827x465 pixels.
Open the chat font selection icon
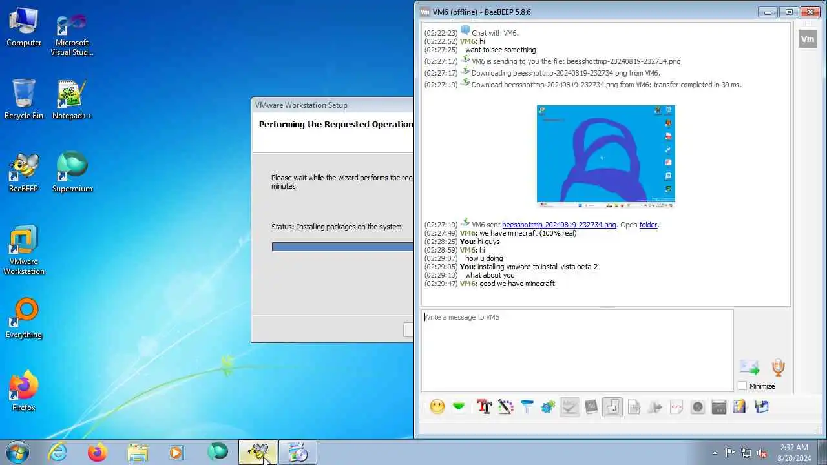484,407
